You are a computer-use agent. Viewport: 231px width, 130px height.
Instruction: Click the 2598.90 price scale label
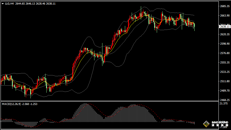(225, 44)
